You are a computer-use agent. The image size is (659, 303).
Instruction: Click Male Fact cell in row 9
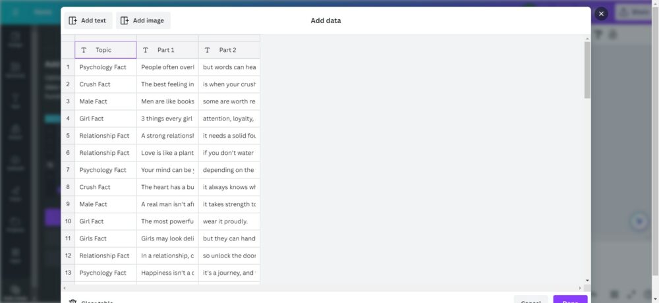click(105, 204)
